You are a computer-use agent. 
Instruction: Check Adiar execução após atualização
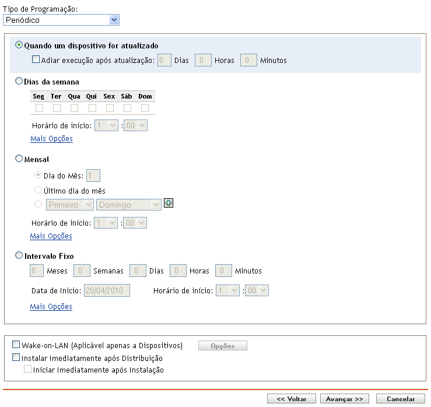(36, 59)
